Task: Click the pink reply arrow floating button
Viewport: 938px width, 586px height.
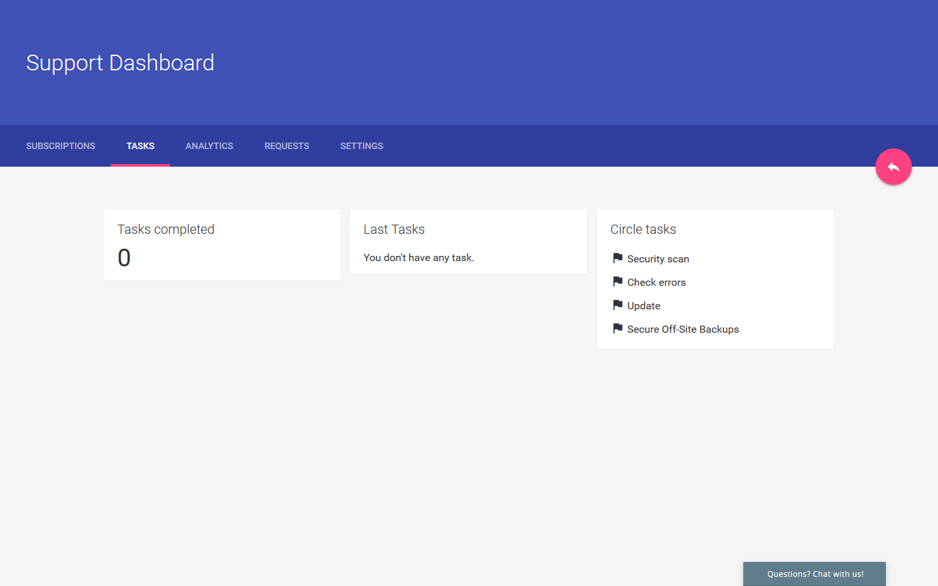Action: 893,167
